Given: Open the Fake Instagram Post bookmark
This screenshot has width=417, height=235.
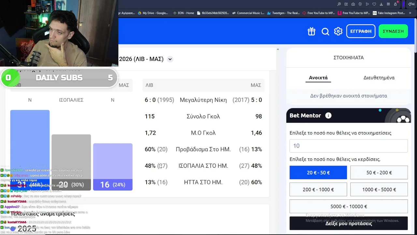Looking at the screenshot, I should (389, 13).
